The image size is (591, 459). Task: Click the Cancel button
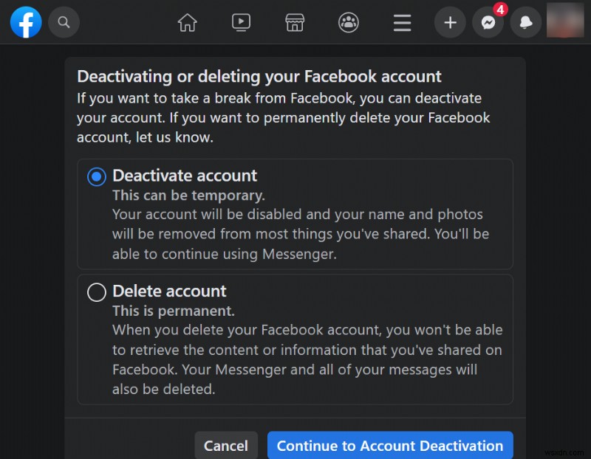pos(226,446)
